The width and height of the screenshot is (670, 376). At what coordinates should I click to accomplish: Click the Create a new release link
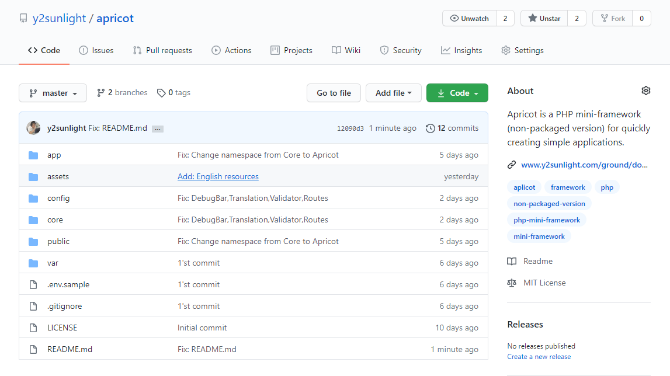click(539, 357)
